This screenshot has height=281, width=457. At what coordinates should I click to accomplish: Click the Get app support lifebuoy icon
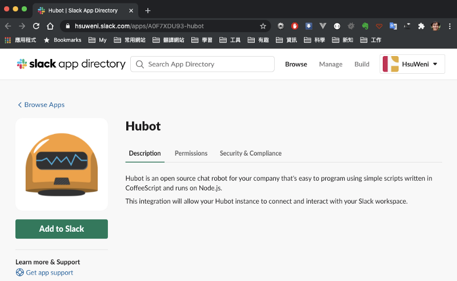(x=19, y=272)
